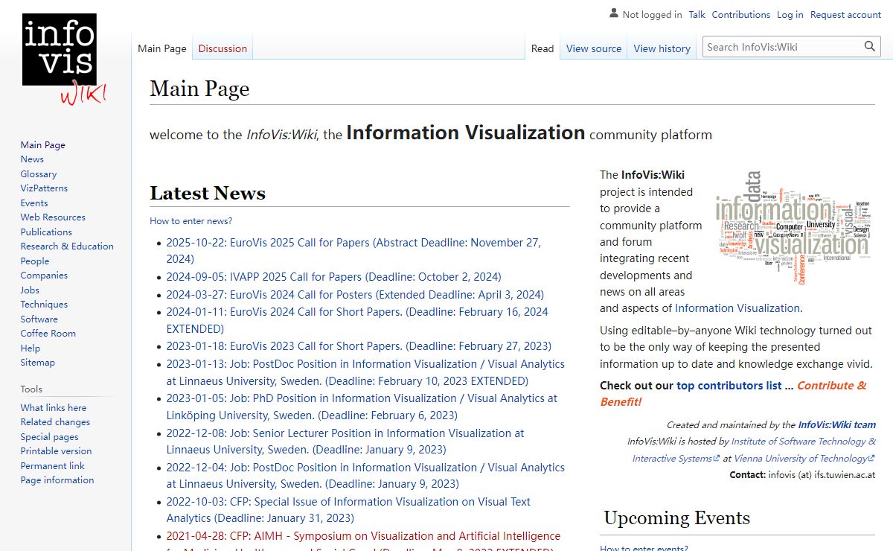This screenshot has width=893, height=551.
Task: Open Jobs in the sidebar
Action: click(30, 290)
